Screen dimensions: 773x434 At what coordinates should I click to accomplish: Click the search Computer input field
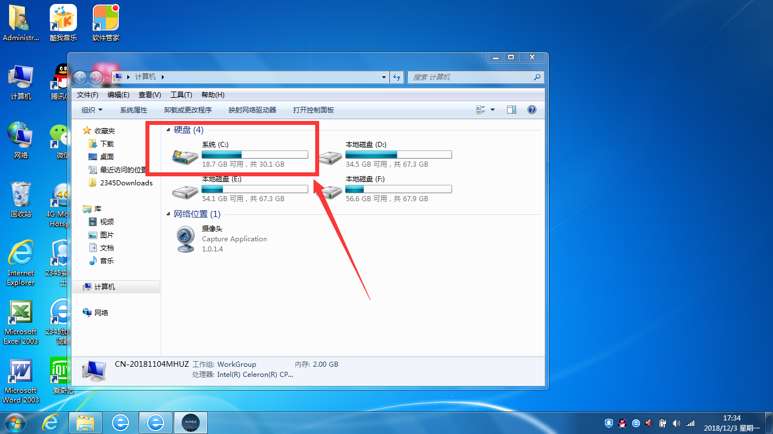pyautogui.click(x=470, y=77)
